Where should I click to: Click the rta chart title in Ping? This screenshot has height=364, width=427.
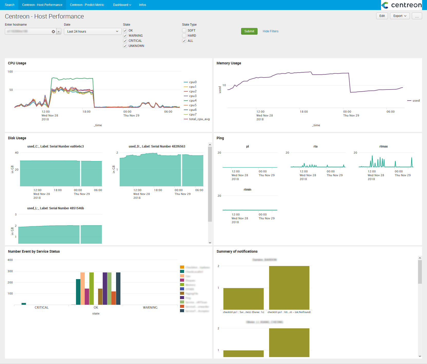pos(316,146)
